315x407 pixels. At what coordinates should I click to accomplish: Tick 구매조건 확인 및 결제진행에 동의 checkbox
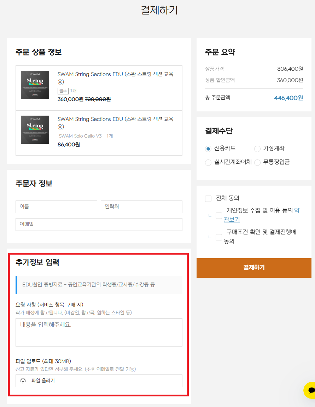coord(219,237)
